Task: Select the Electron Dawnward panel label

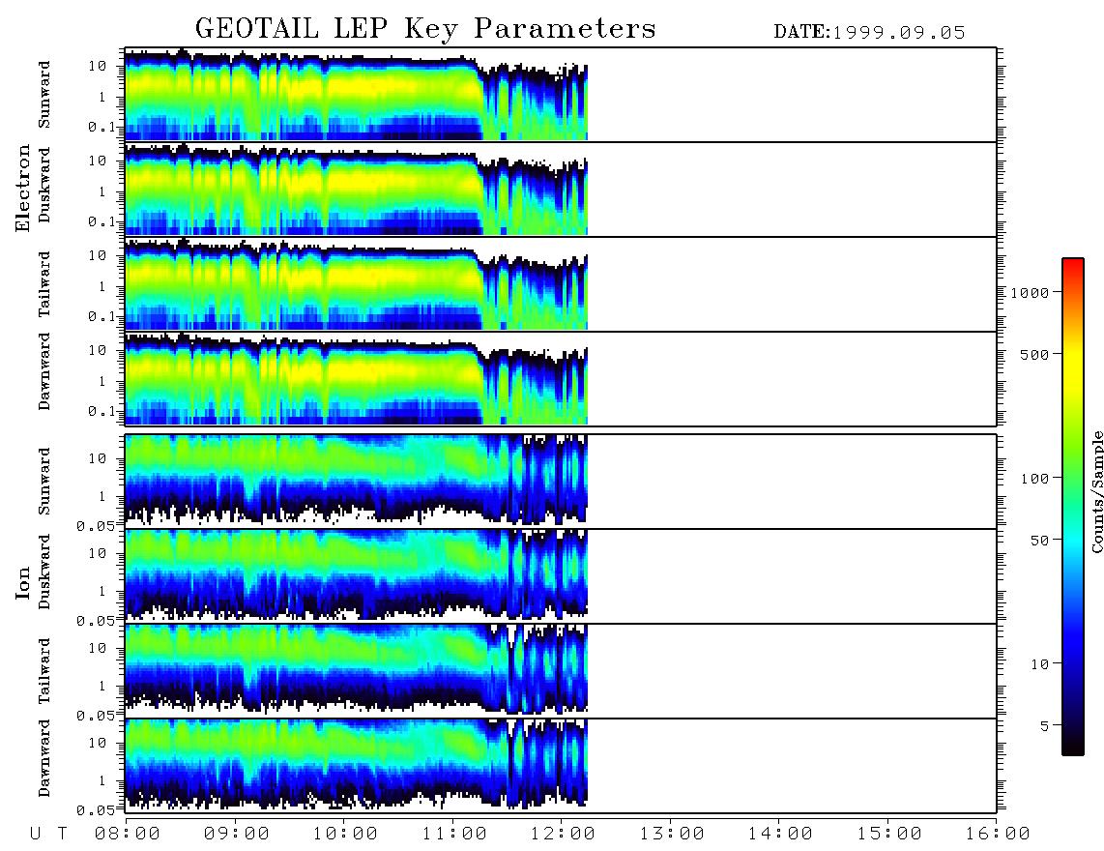Action: pos(44,372)
